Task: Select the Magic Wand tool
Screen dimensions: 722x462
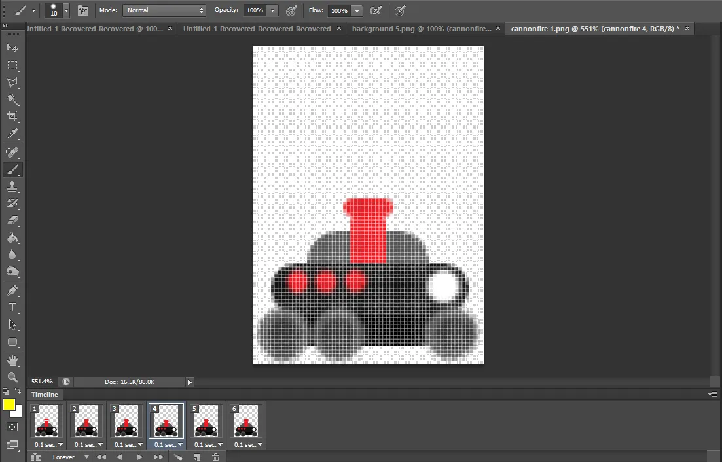Action: (x=12, y=99)
